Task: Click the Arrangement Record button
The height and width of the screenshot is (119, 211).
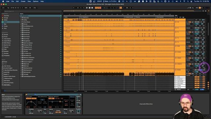Action: [x=92, y=8]
